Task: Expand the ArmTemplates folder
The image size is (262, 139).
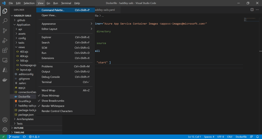Action: (25, 119)
